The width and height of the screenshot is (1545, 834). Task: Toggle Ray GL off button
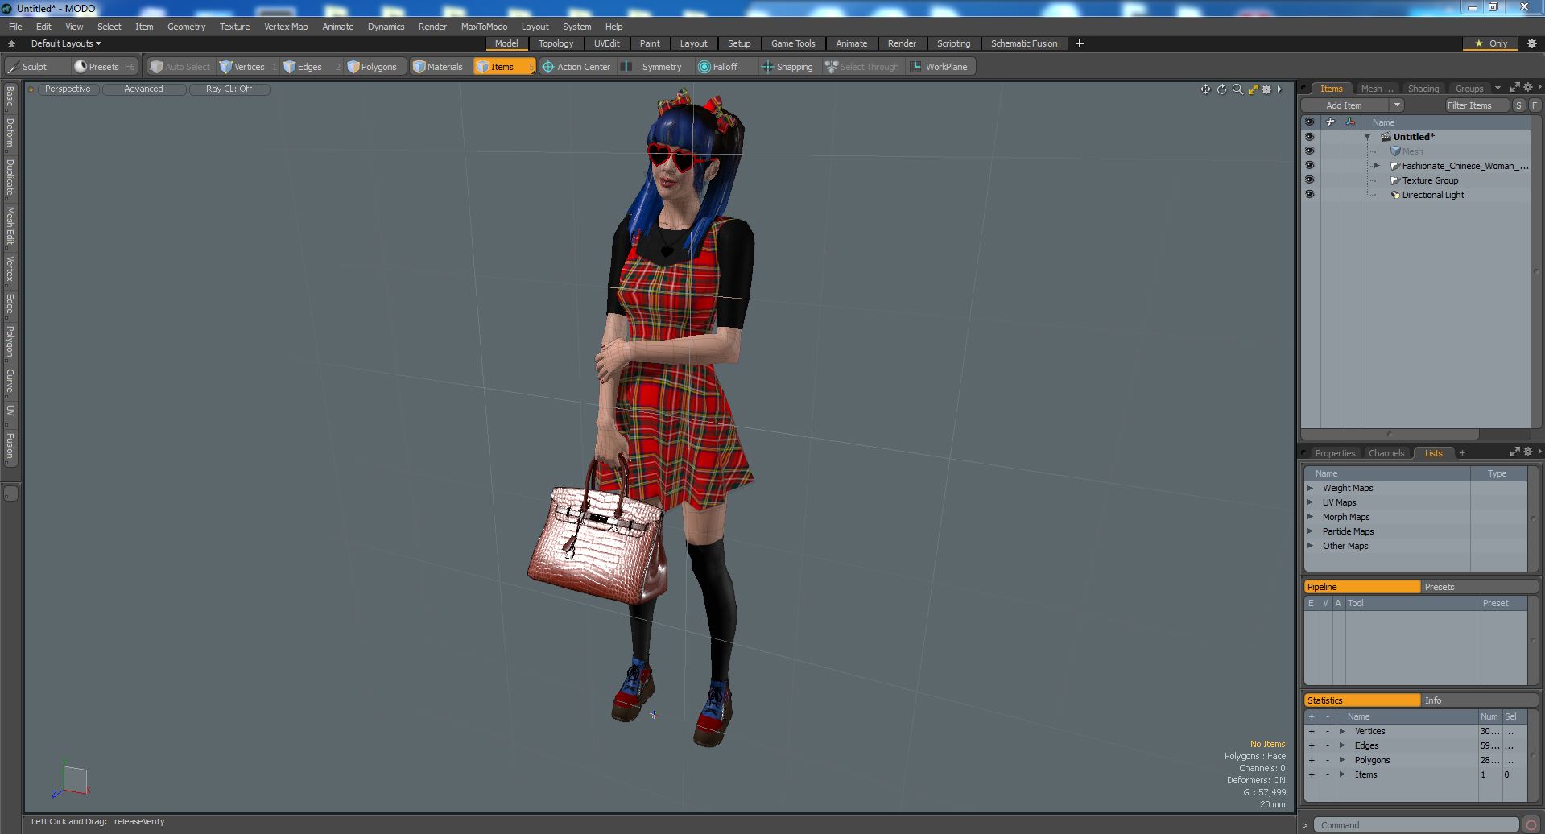click(229, 89)
